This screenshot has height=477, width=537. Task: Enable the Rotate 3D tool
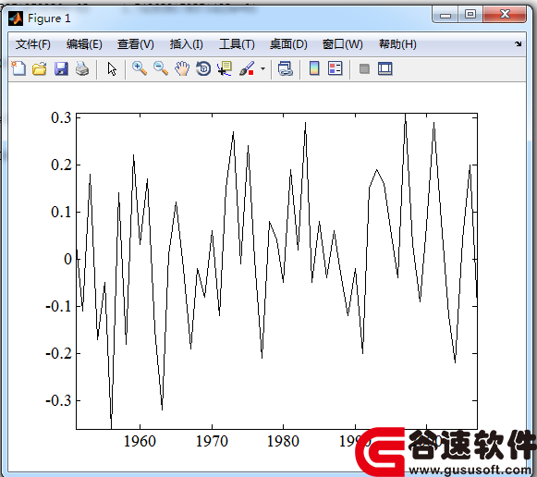(203, 68)
